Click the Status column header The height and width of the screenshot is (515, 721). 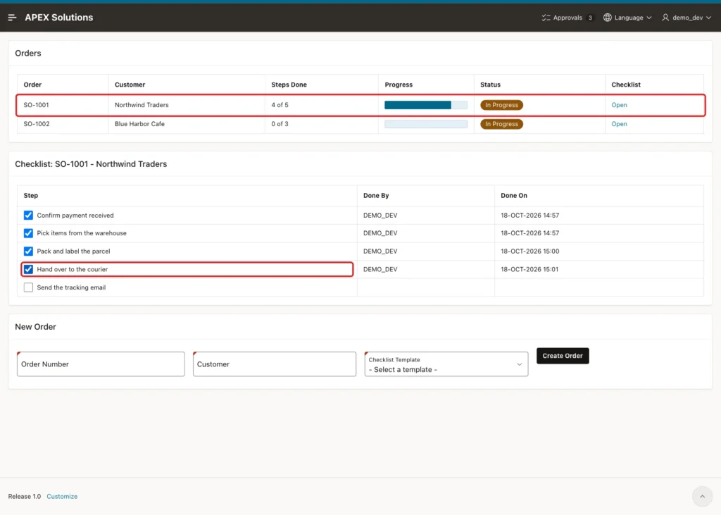pos(490,85)
